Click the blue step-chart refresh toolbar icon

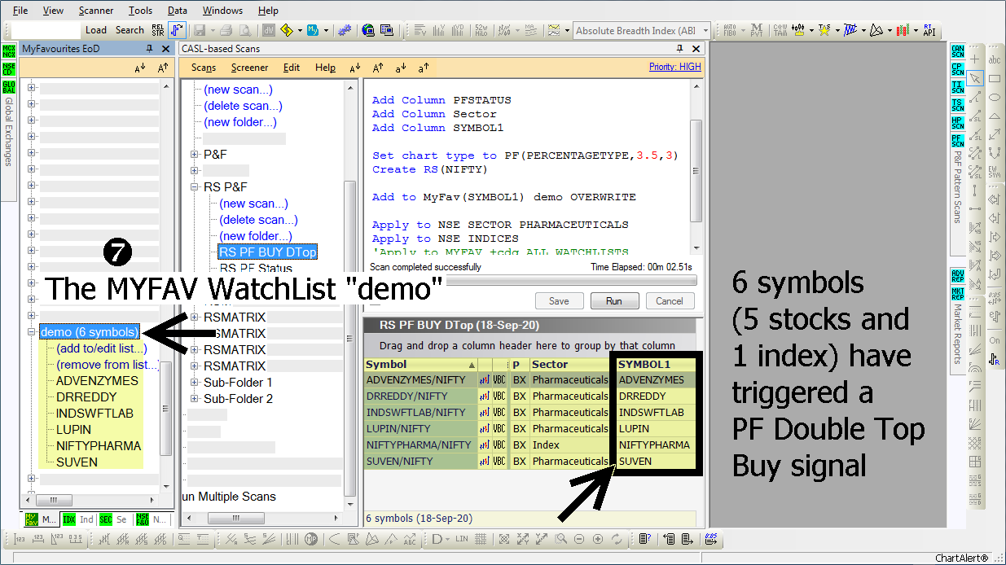tap(177, 30)
